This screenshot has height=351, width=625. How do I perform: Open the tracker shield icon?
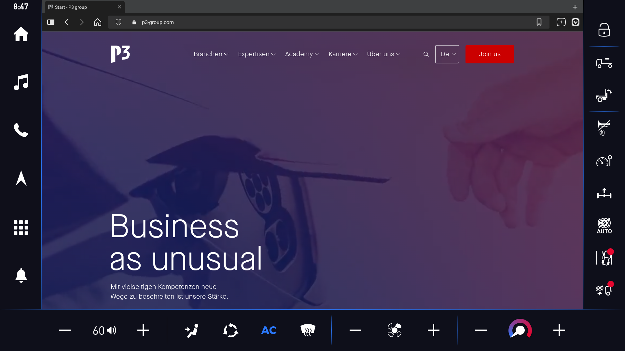click(118, 22)
